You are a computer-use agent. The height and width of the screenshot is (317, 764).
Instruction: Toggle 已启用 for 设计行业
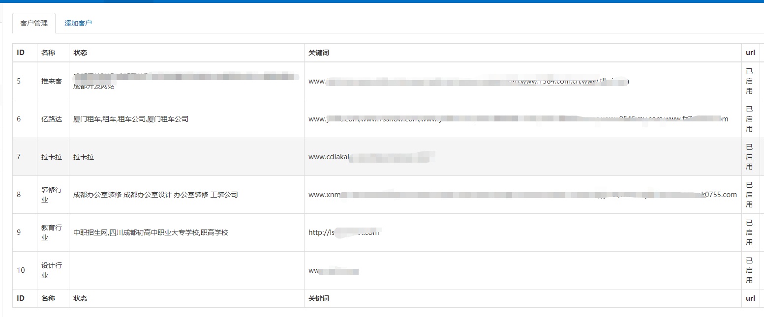pyautogui.click(x=750, y=270)
